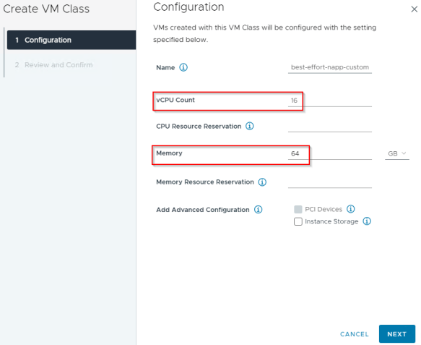View the PCI Devices info icon

coord(351,209)
